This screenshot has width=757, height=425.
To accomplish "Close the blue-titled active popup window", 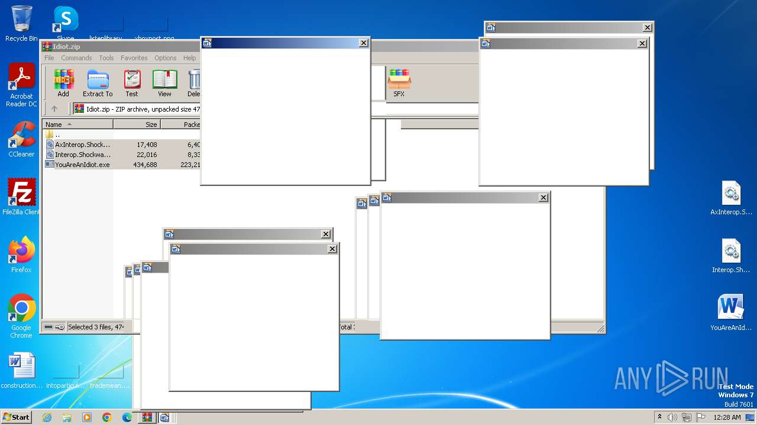I will click(364, 42).
